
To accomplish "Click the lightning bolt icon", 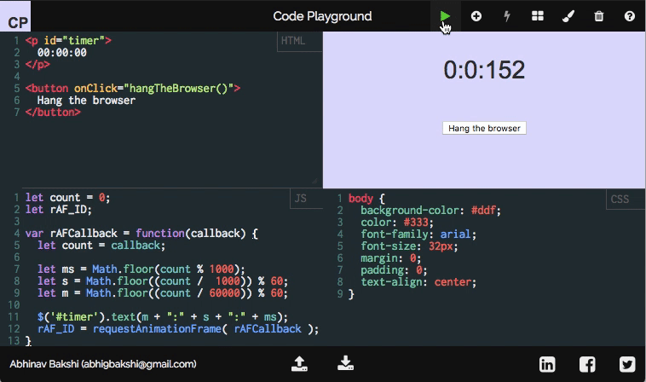I will 507,16.
